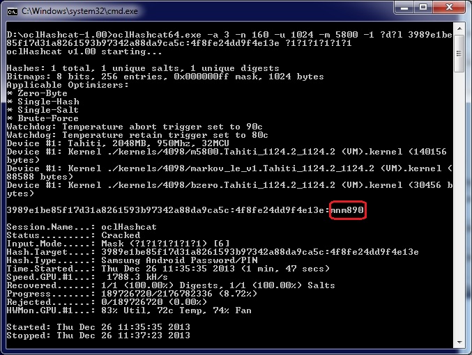This screenshot has width=472, height=355.
Task: Click the 'Time.Started' line
Action: click(x=168, y=269)
